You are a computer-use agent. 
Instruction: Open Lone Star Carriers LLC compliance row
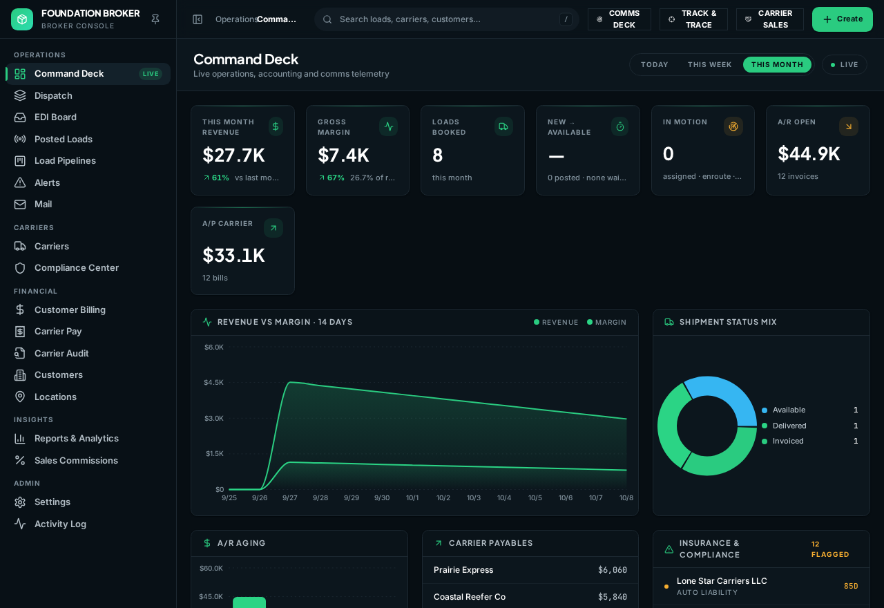pos(761,586)
